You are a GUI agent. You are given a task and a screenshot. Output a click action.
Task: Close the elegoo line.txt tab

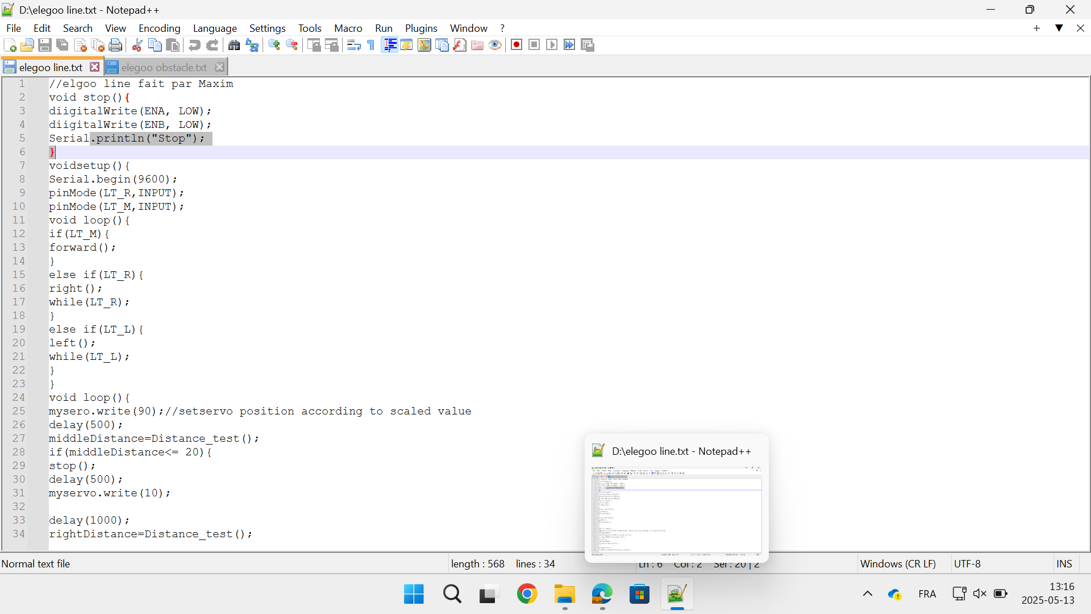point(95,67)
